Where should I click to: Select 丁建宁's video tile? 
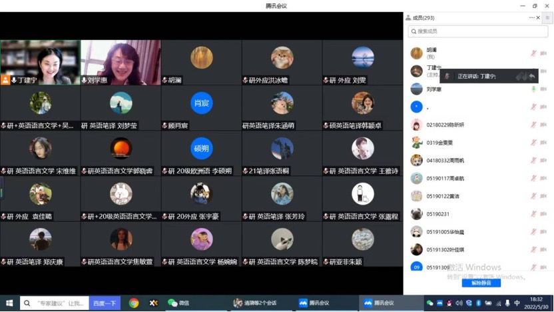tap(40, 62)
